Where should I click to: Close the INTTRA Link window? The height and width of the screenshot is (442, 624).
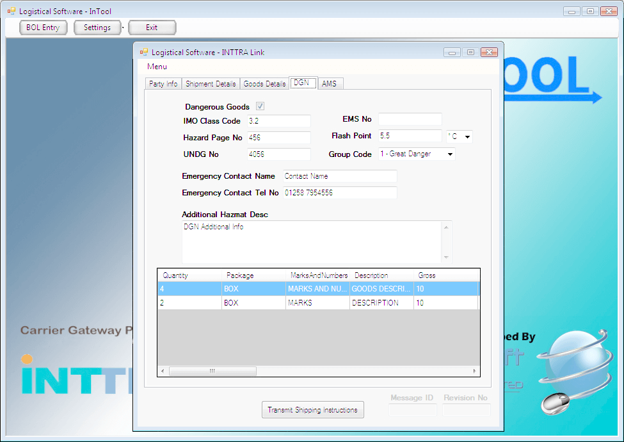(489, 52)
